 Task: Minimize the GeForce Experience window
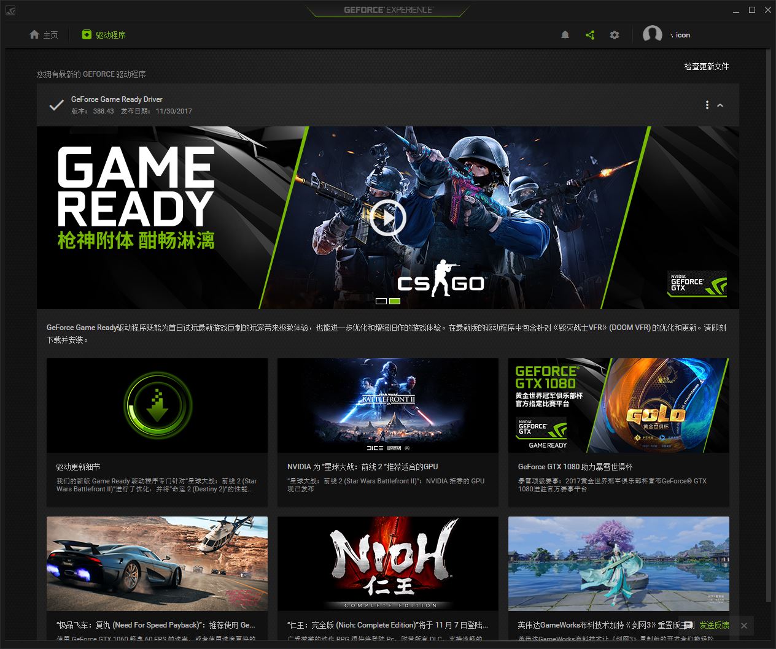[x=736, y=10]
